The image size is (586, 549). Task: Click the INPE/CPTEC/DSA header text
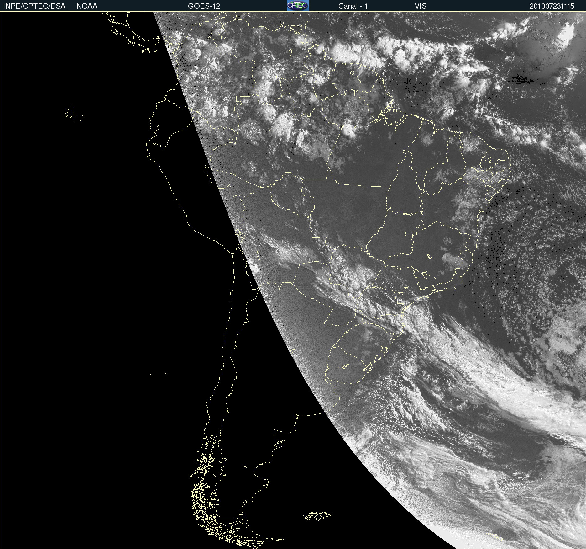pyautogui.click(x=34, y=6)
